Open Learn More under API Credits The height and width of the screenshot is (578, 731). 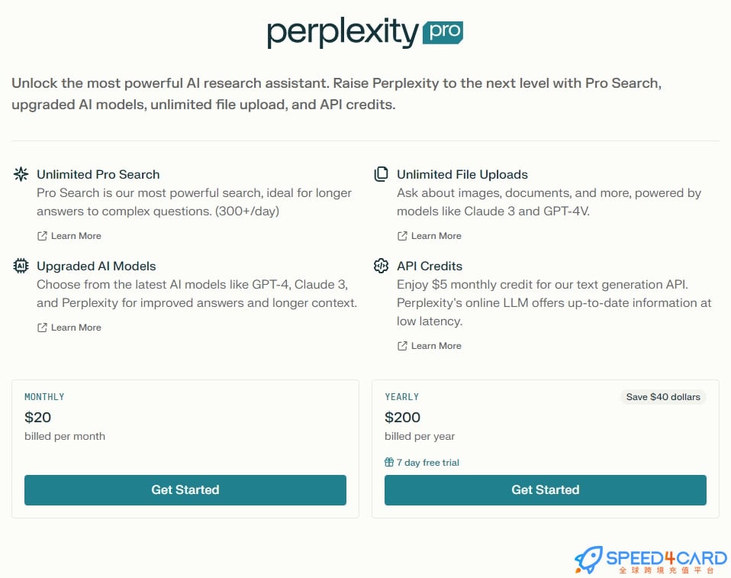pyautogui.click(x=436, y=346)
